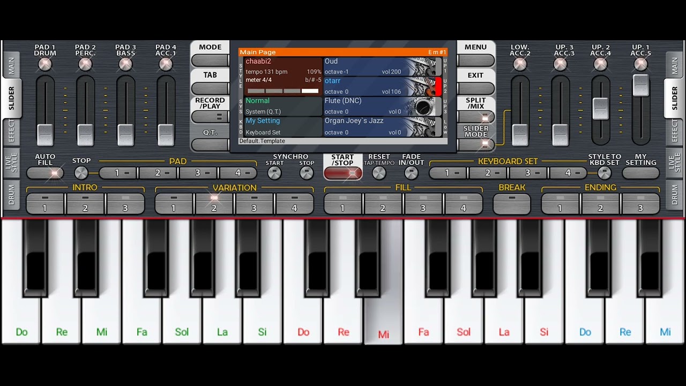Click the UP. 2 ACC.4 knob
The width and height of the screenshot is (686, 386).
(x=600, y=64)
